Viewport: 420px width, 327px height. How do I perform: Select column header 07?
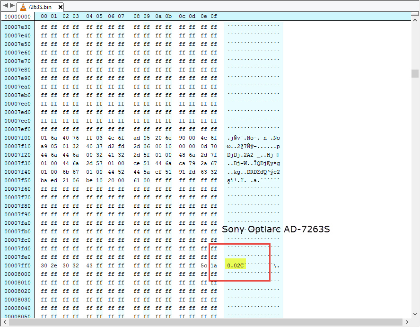point(121,17)
